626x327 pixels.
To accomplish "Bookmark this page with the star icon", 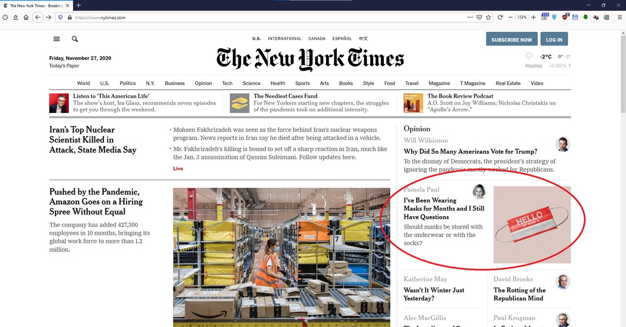I will [x=488, y=17].
